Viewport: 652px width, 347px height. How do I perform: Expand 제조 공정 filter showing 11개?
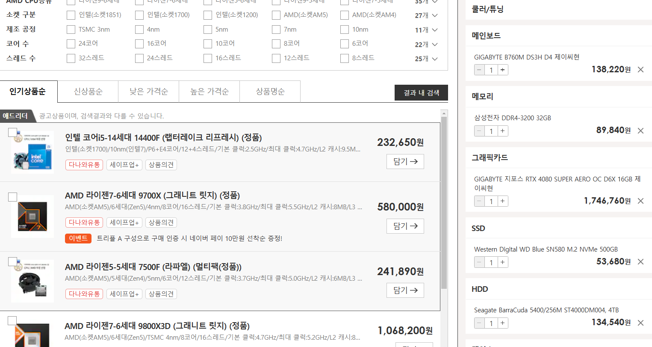point(427,30)
